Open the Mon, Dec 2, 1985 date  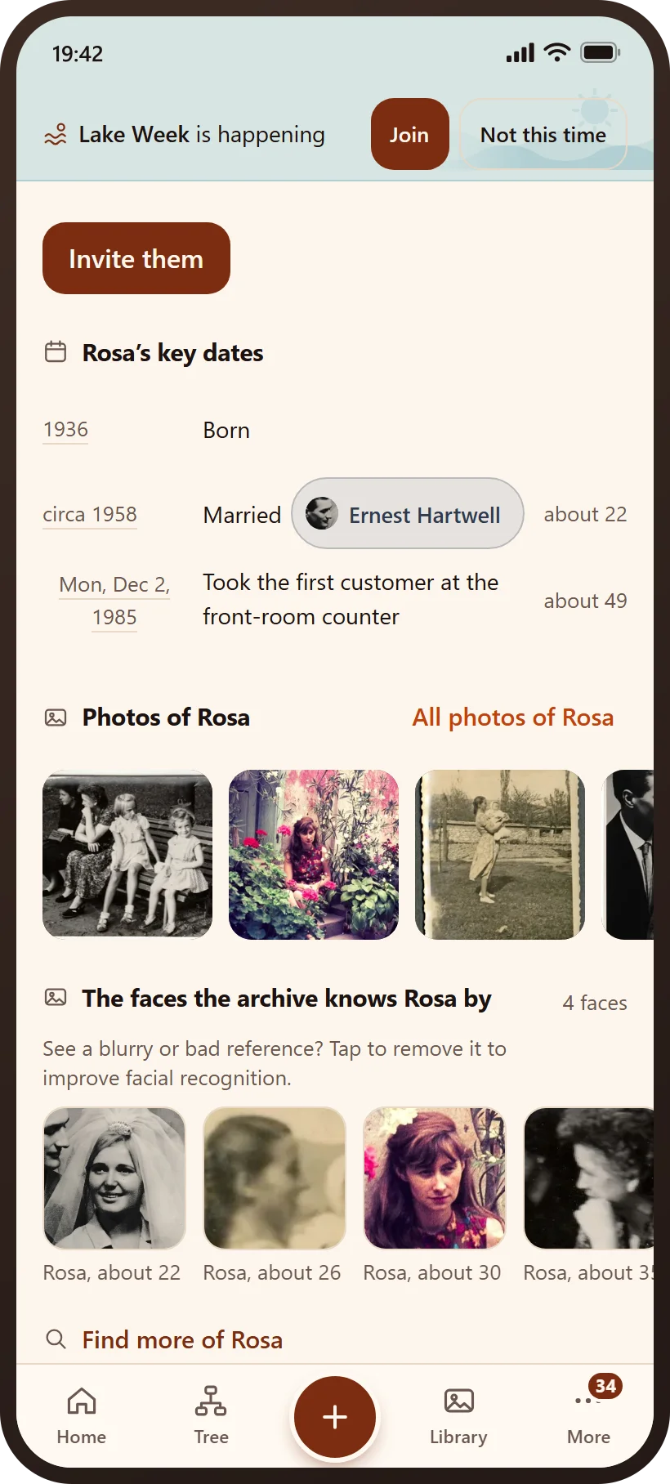(x=114, y=601)
